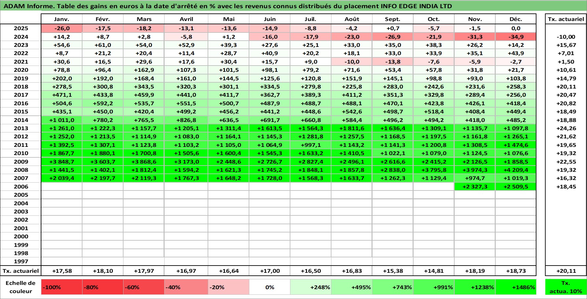This screenshot has height=299, width=587.
Task: Click the +24,26 actuarial rate for 2013
Action: click(x=566, y=128)
